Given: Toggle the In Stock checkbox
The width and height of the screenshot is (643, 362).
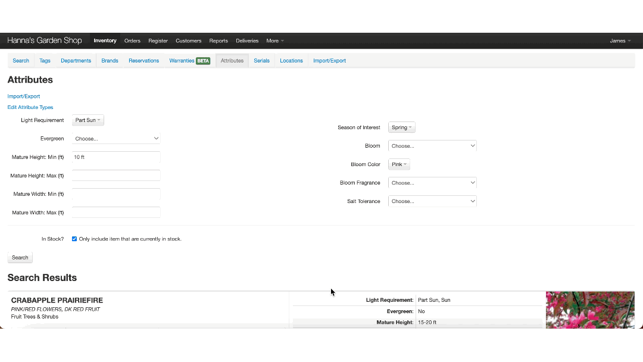Looking at the screenshot, I should point(74,239).
